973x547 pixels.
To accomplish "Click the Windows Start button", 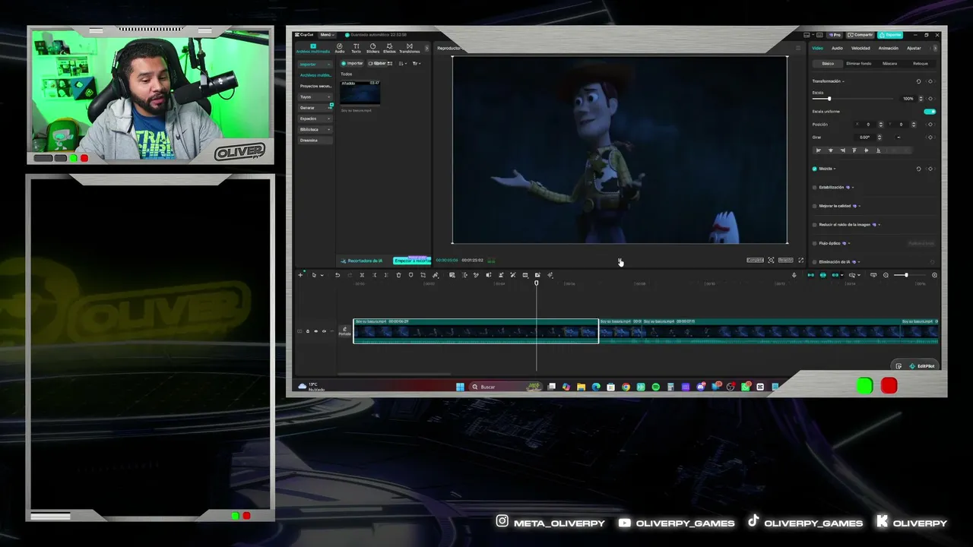I will (460, 387).
